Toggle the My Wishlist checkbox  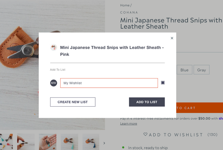coord(163,83)
